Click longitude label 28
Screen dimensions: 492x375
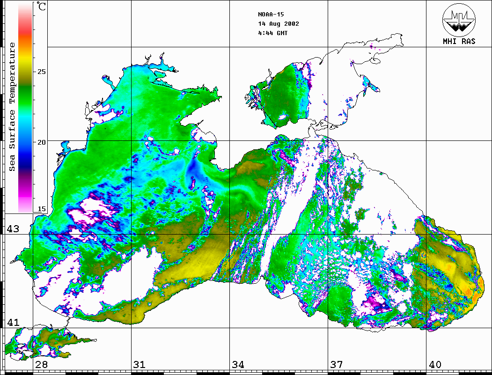pos(41,365)
